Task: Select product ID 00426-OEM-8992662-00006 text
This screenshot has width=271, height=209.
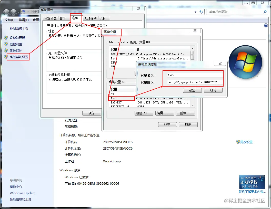Action: (98, 183)
